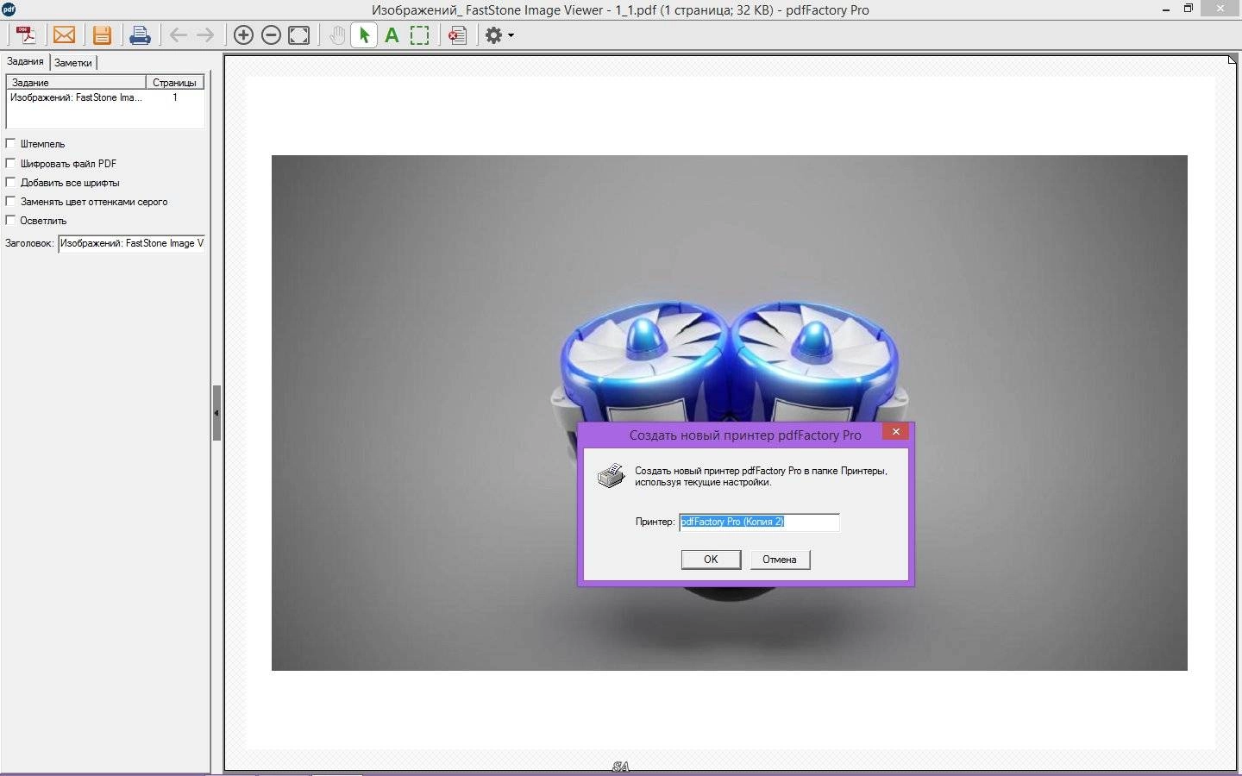Collapse the left panel with splitter arrow
The image size is (1242, 776).
point(216,413)
